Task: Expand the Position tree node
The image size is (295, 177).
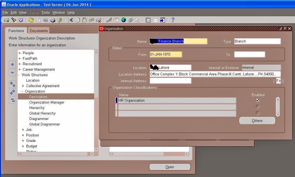Action: coord(23,135)
